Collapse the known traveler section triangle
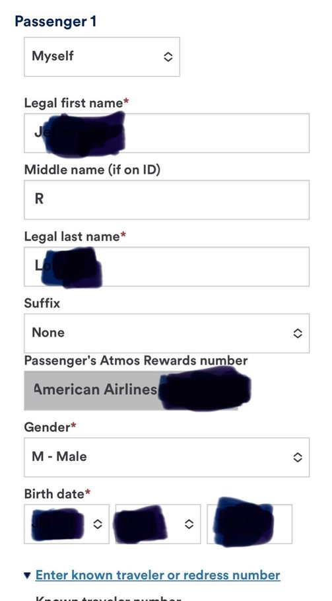 pos(27,575)
